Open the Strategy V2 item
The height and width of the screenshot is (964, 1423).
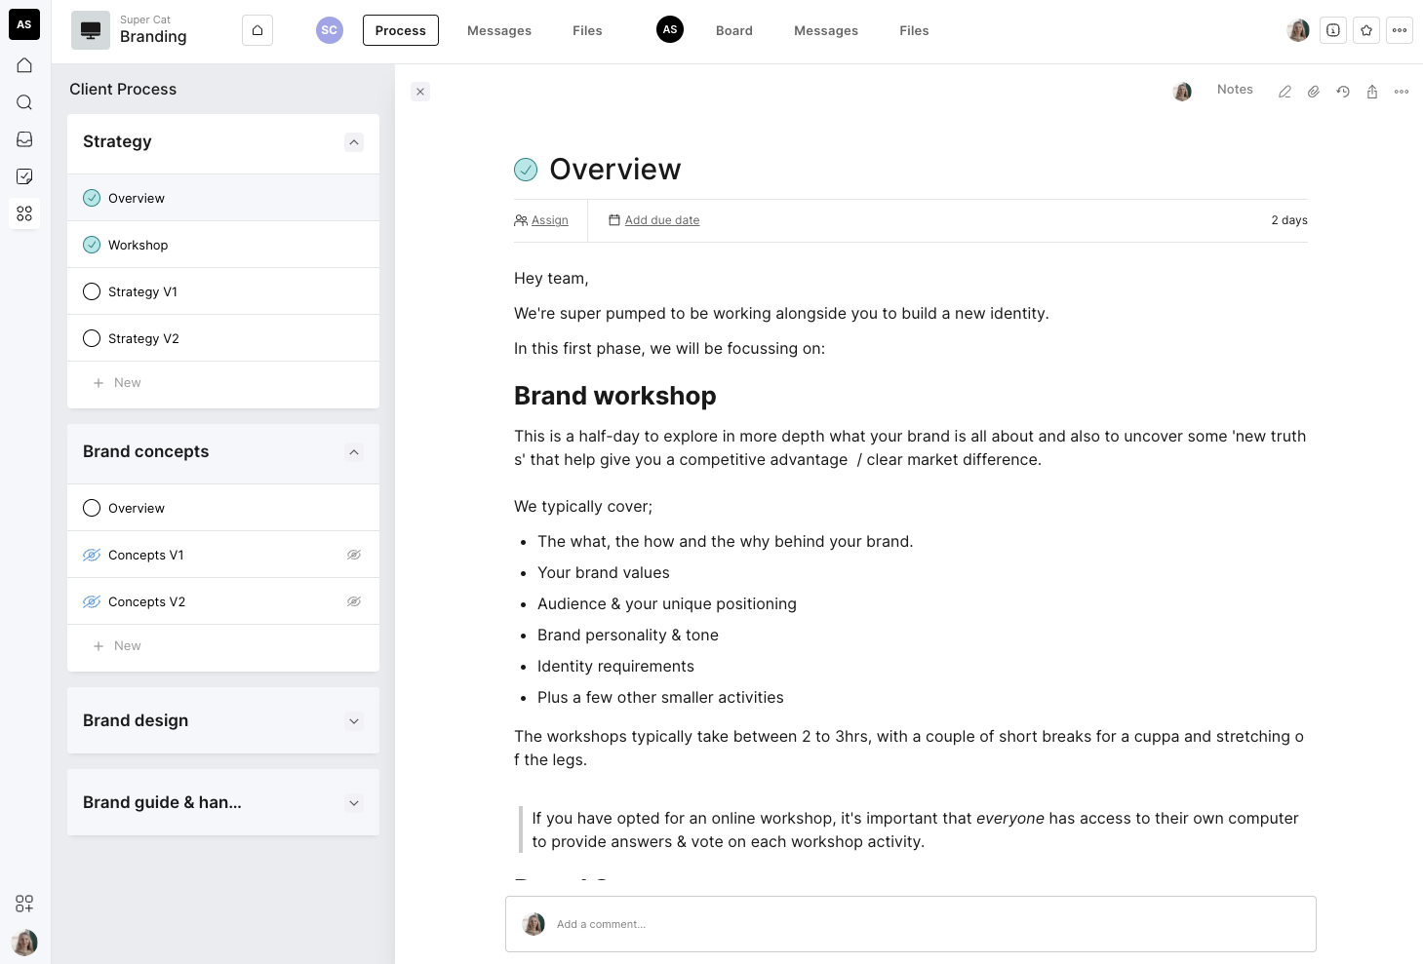[223, 338]
